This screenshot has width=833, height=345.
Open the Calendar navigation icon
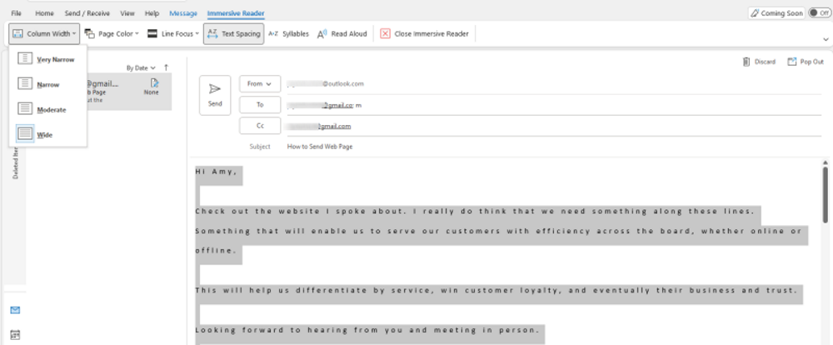(x=15, y=335)
